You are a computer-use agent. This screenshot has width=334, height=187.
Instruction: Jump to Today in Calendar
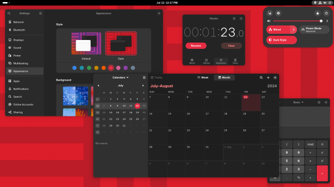coord(157,77)
